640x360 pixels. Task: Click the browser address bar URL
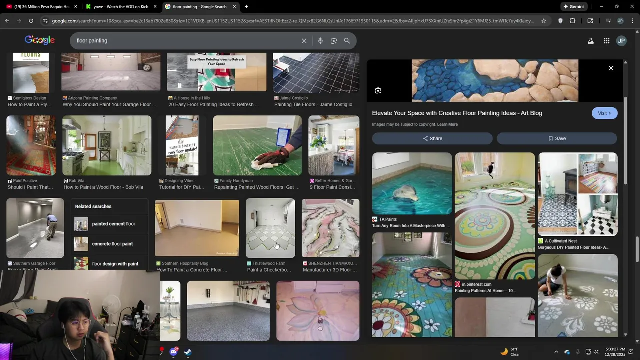(x=293, y=21)
